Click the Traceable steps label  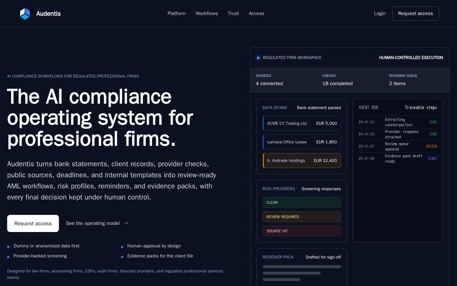(421, 108)
